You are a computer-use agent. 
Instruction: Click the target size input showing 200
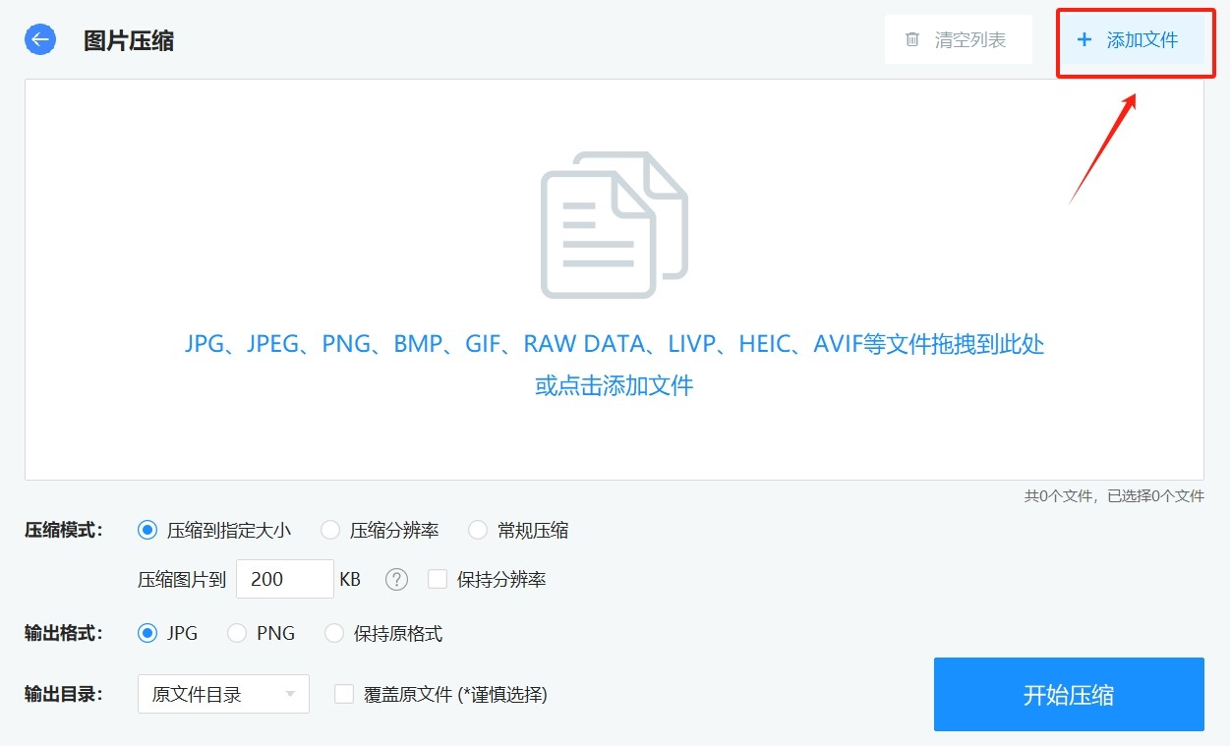coord(284,579)
